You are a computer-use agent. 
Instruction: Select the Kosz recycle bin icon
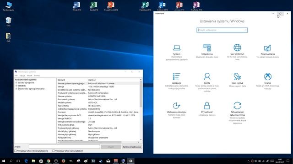tap(8, 22)
